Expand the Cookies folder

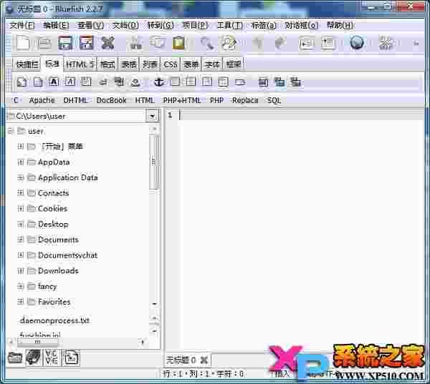[x=20, y=209]
